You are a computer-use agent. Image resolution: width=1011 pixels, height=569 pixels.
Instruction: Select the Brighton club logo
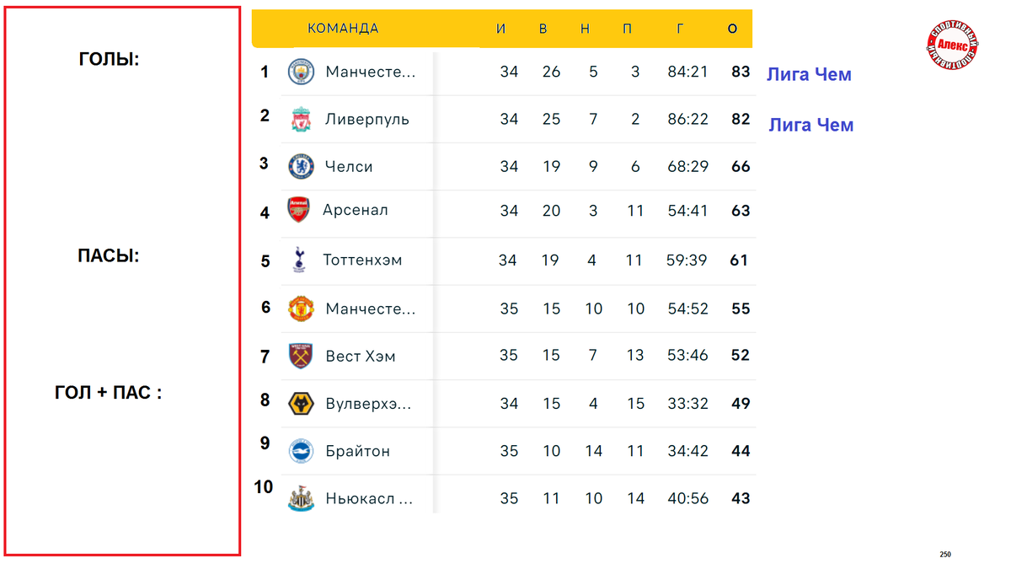[301, 451]
